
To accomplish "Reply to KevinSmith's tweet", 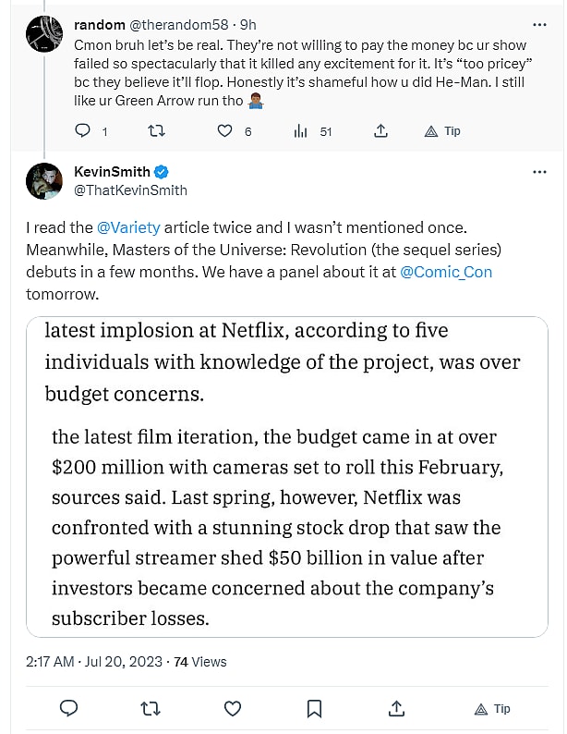I will point(68,709).
